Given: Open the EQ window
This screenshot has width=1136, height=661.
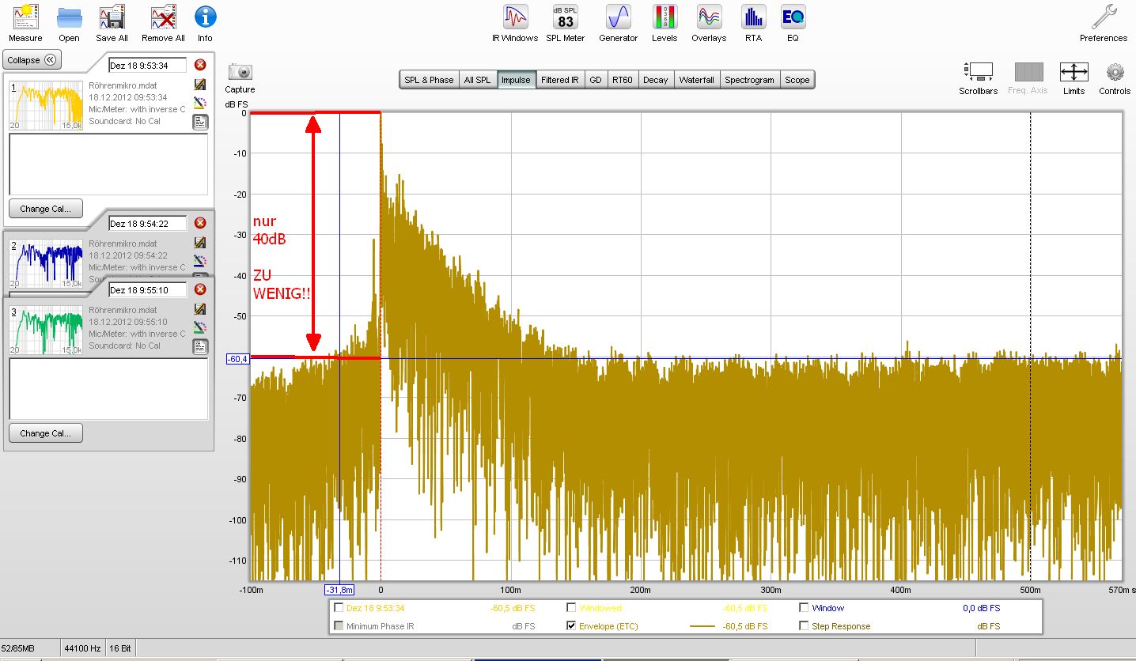Looking at the screenshot, I should coord(793,22).
